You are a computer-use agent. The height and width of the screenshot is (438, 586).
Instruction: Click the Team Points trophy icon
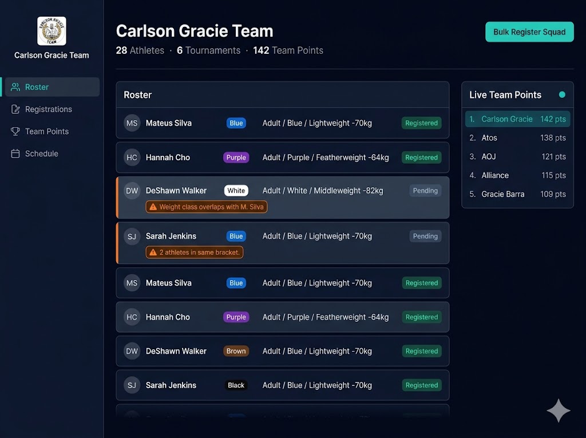pyautogui.click(x=15, y=131)
